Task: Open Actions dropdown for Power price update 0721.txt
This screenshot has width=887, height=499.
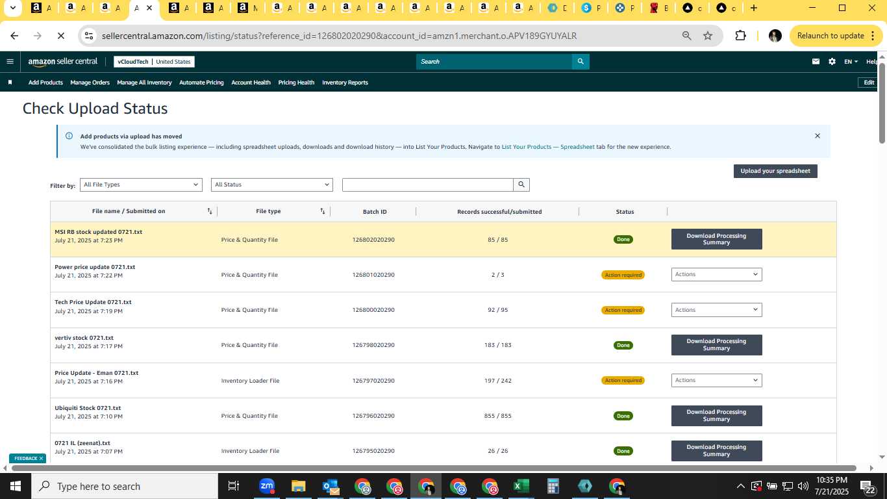Action: 716,274
